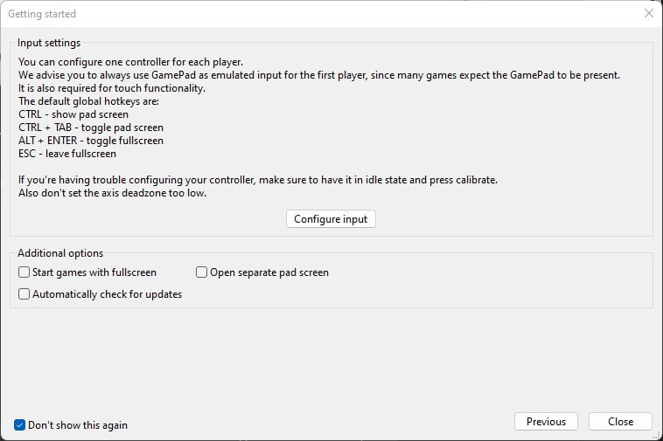The height and width of the screenshot is (441, 663).
Task: Click the ALT + ENTER toggle fullscreen line
Action: (91, 141)
